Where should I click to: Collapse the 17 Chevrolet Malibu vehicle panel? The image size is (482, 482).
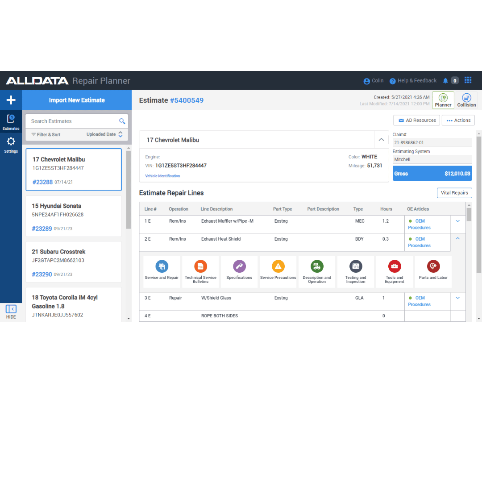coord(381,140)
